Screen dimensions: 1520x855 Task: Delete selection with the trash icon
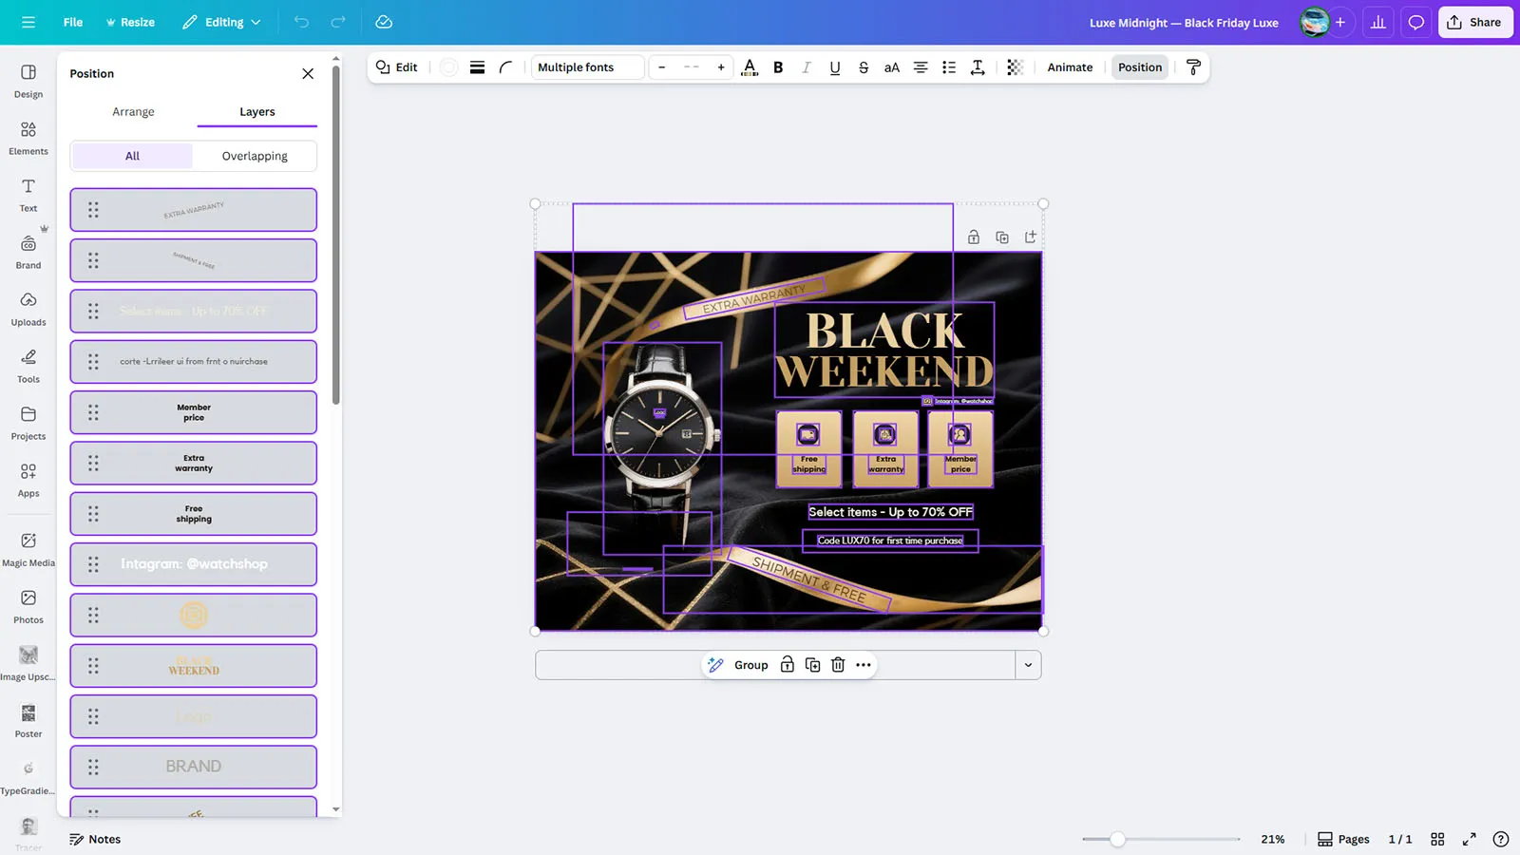tap(838, 665)
